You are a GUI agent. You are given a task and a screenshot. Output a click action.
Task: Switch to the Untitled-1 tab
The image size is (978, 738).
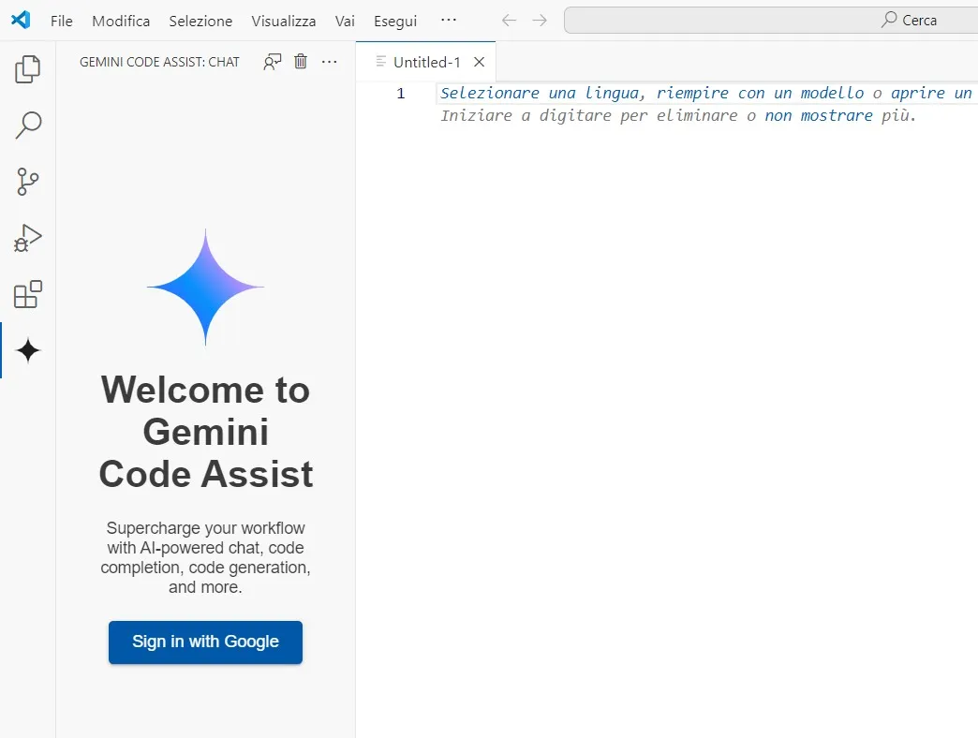click(x=426, y=61)
